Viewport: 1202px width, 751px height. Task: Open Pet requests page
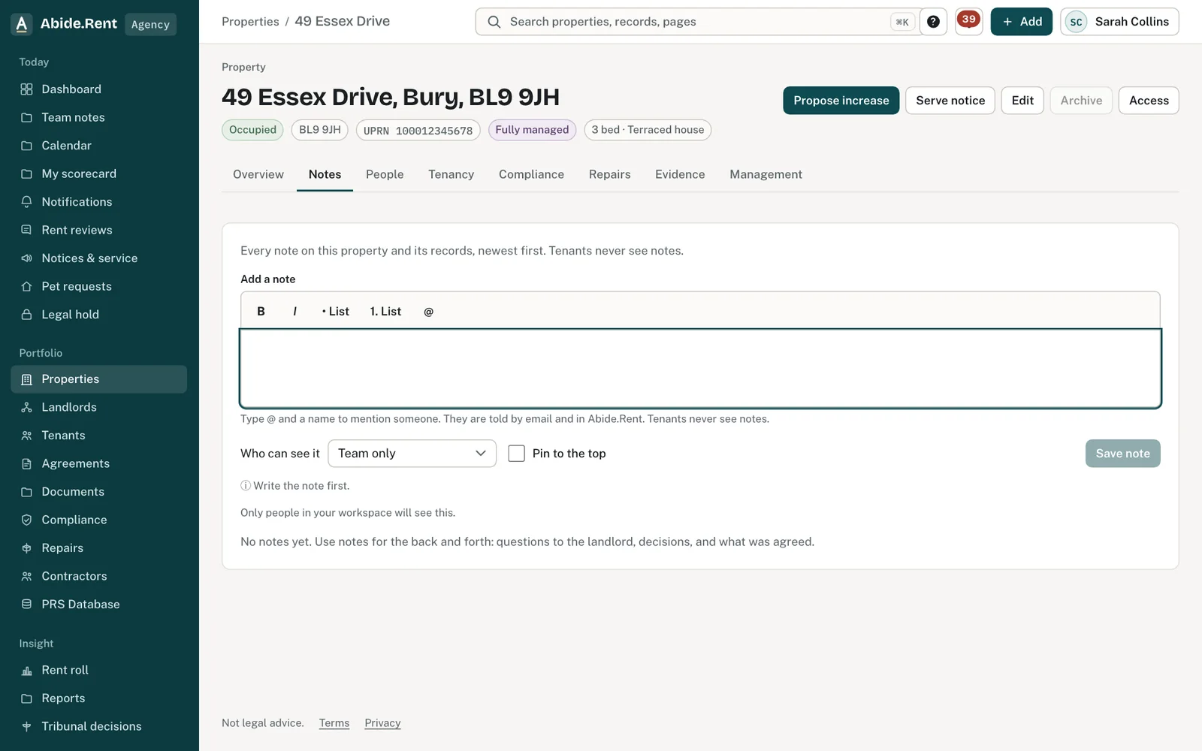coord(99,286)
